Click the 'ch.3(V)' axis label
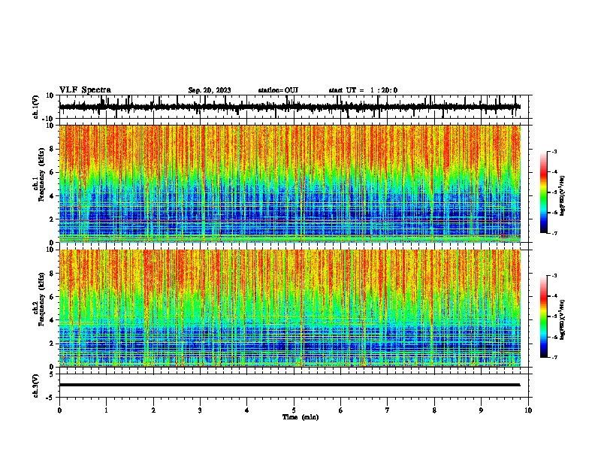The width and height of the screenshot is (595, 460). (x=36, y=386)
